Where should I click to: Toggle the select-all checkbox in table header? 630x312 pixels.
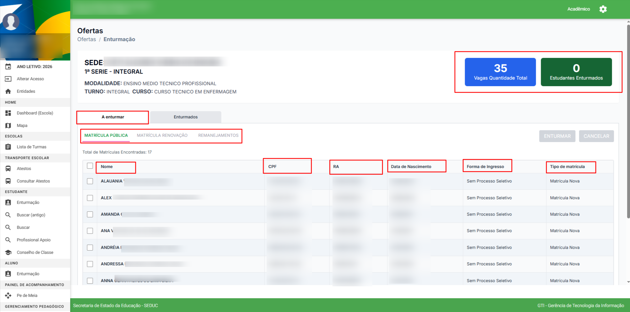point(90,166)
